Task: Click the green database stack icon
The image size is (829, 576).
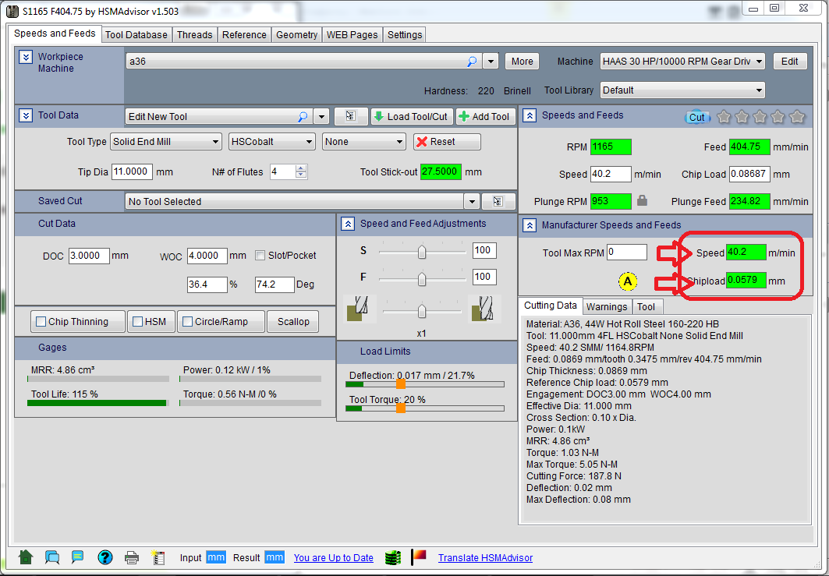Action: (392, 557)
